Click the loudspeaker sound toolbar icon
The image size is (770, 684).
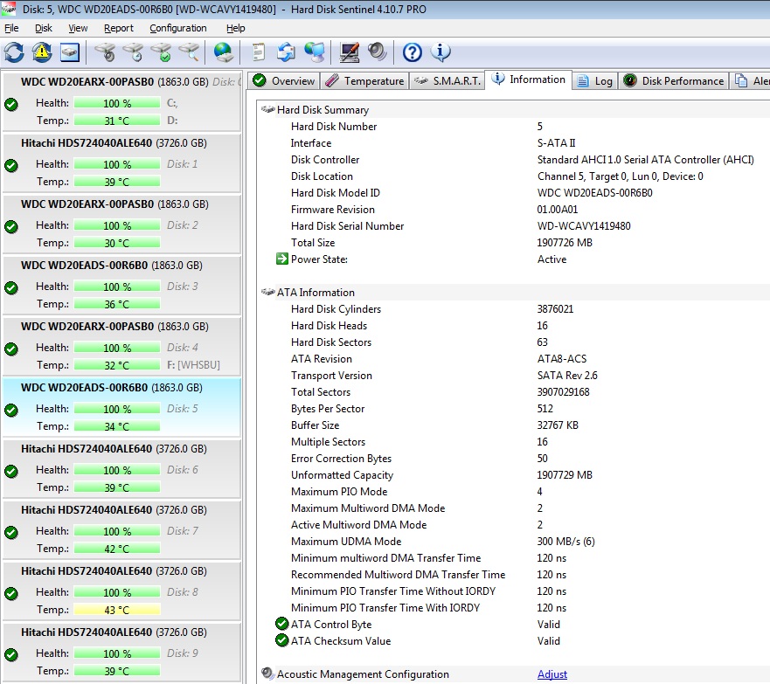378,52
